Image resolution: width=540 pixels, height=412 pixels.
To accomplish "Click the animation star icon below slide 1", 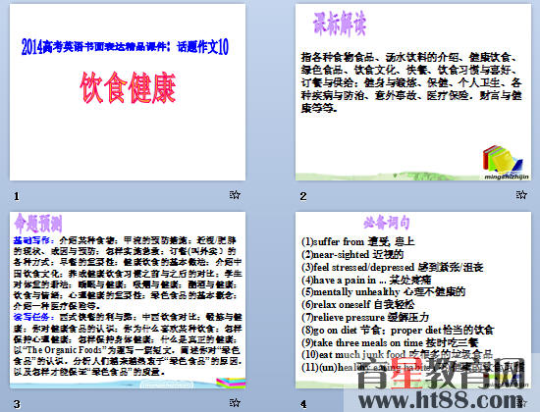I will [235, 195].
